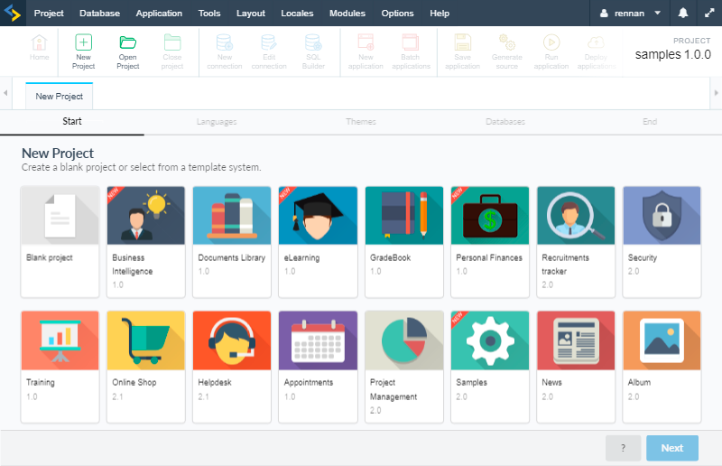Click the Next button
Image resolution: width=722 pixels, height=466 pixels.
click(x=671, y=448)
